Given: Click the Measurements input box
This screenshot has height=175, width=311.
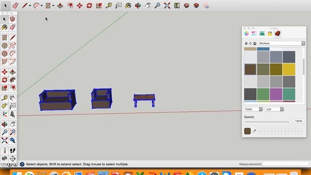Looking at the screenshot, I should pyautogui.click(x=286, y=164).
